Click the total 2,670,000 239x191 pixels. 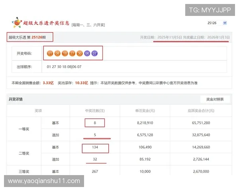pyautogui.click(x=201, y=172)
